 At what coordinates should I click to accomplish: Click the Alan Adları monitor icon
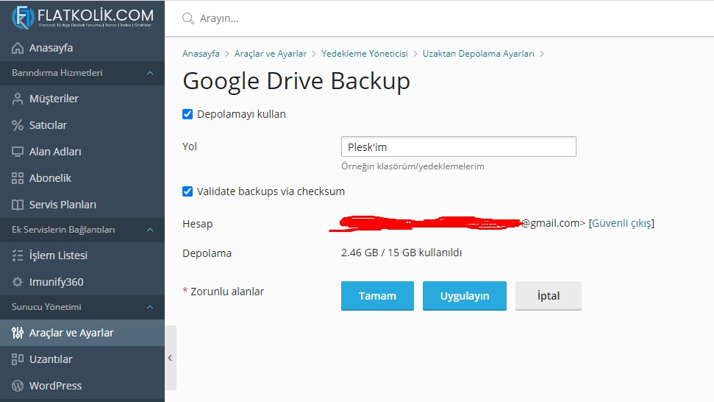[18, 152]
